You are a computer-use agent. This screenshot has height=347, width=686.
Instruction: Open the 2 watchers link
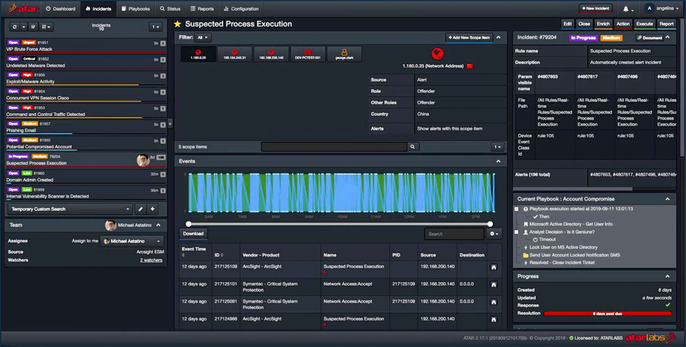(x=151, y=260)
